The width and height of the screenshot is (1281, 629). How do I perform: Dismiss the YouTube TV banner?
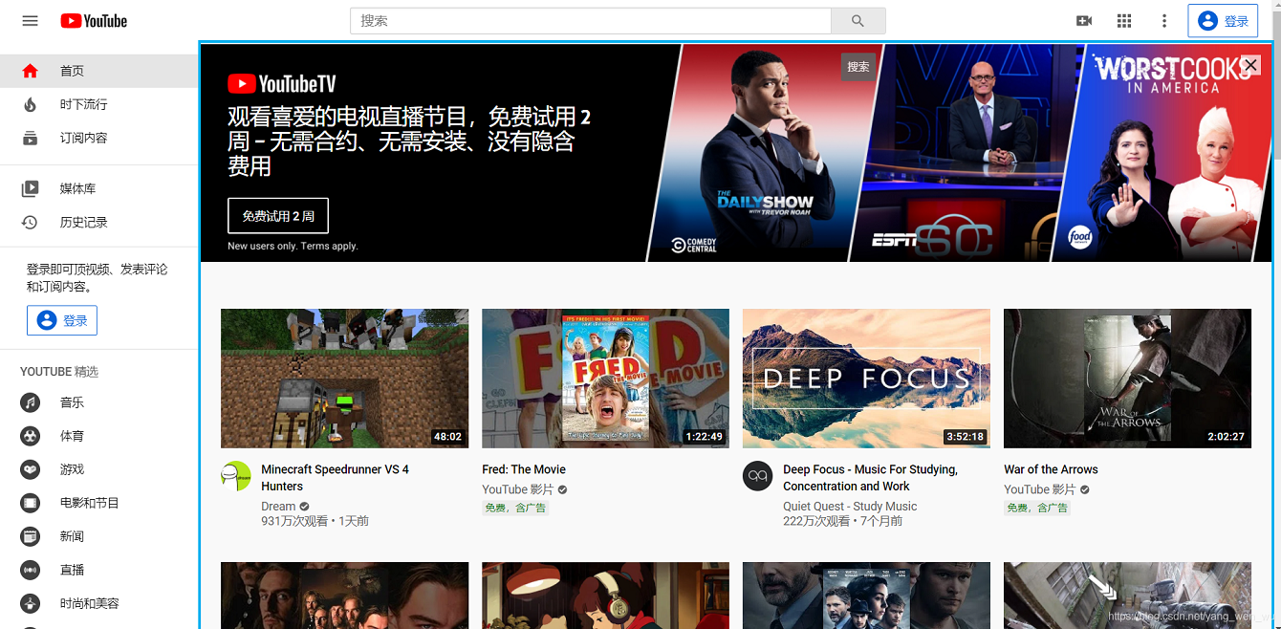click(1250, 65)
